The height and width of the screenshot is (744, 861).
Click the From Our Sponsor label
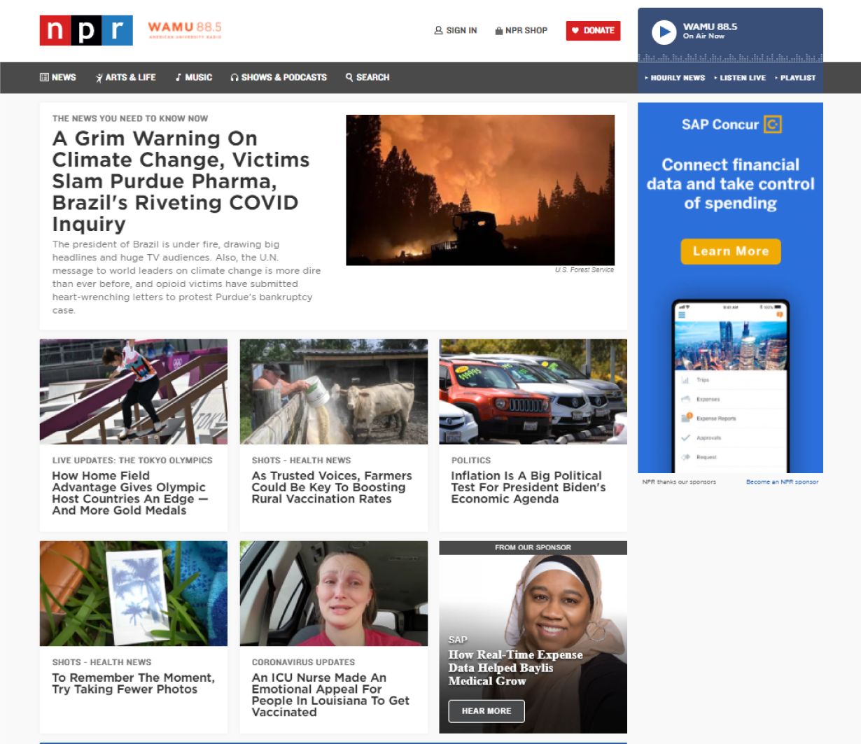(x=533, y=548)
